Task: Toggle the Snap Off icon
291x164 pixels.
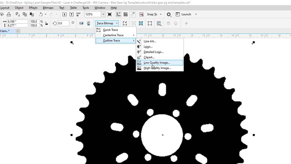Action: click(x=142, y=14)
